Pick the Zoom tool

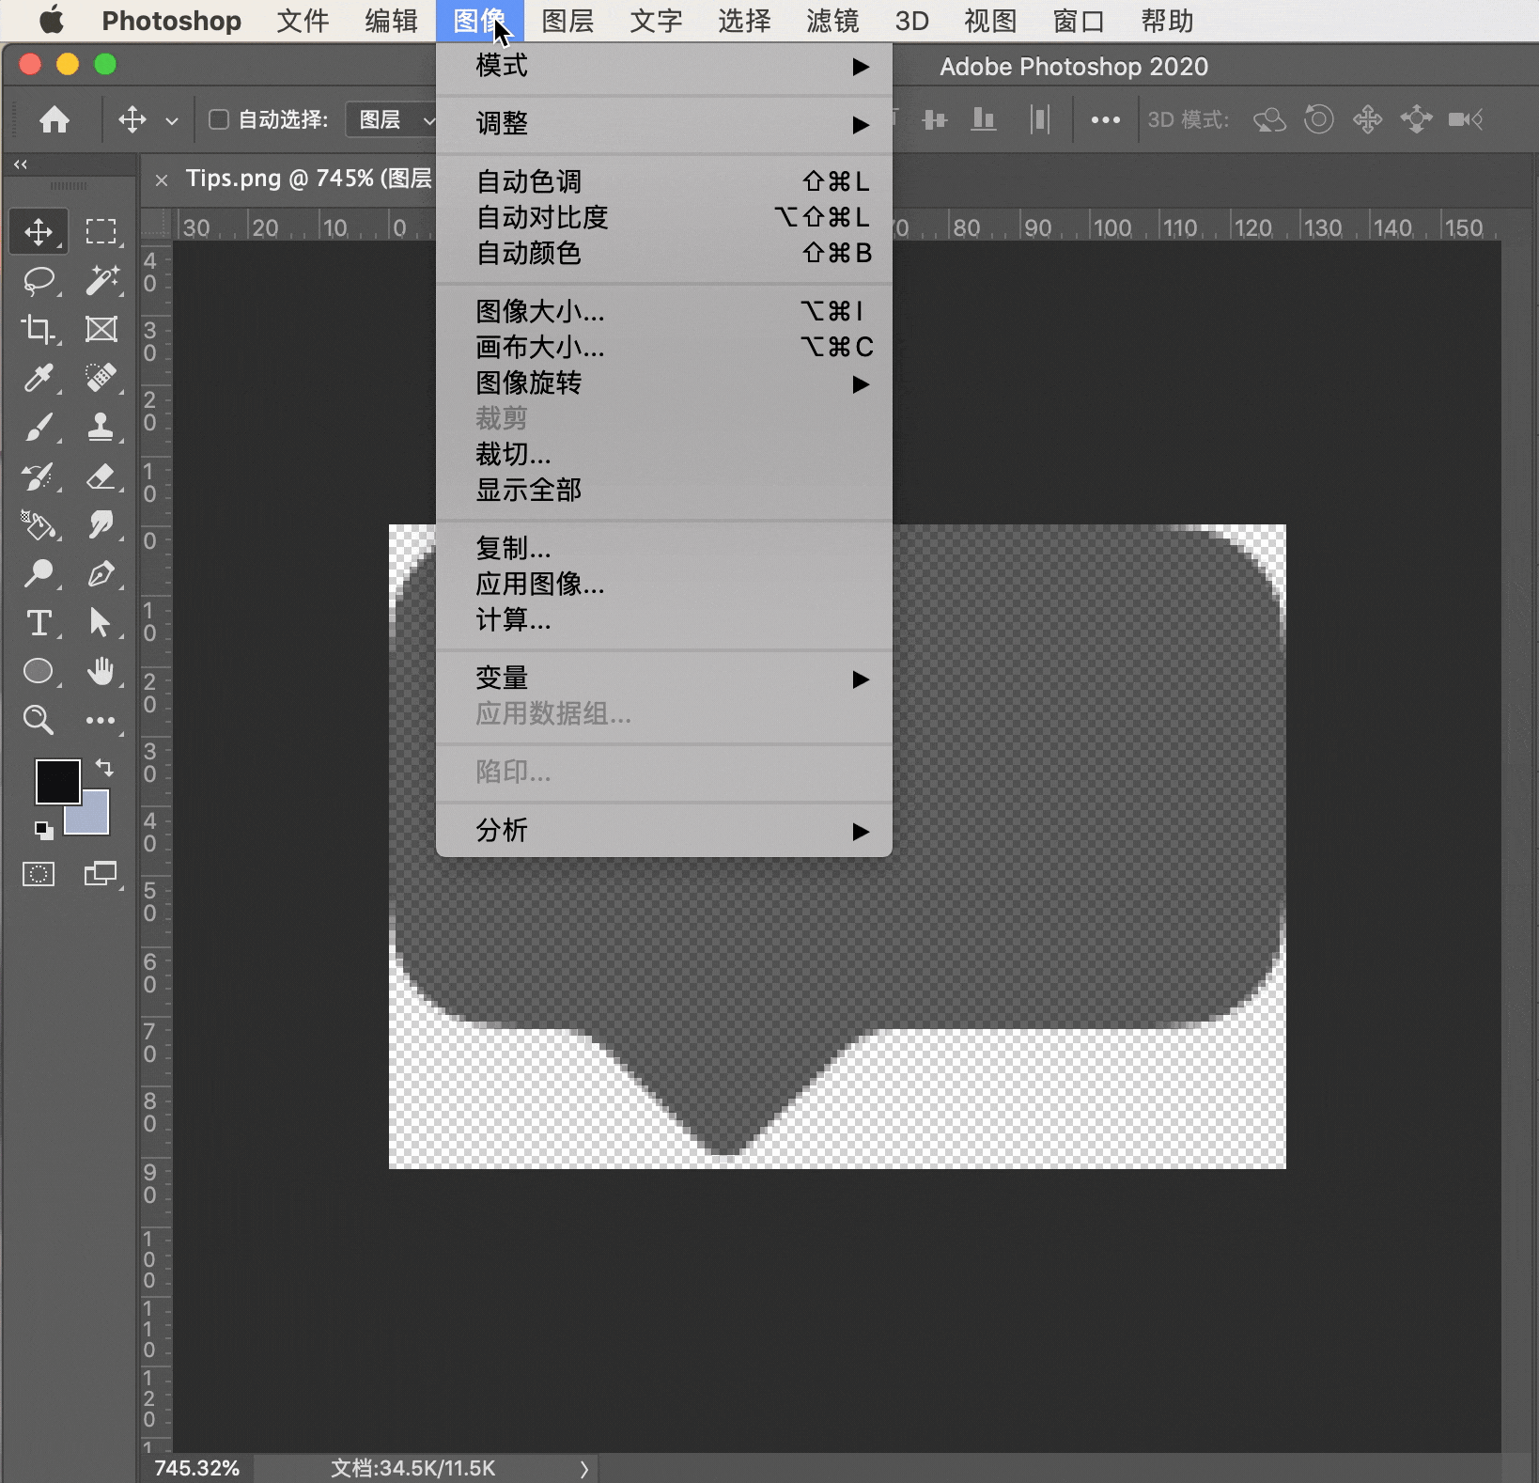pos(39,720)
